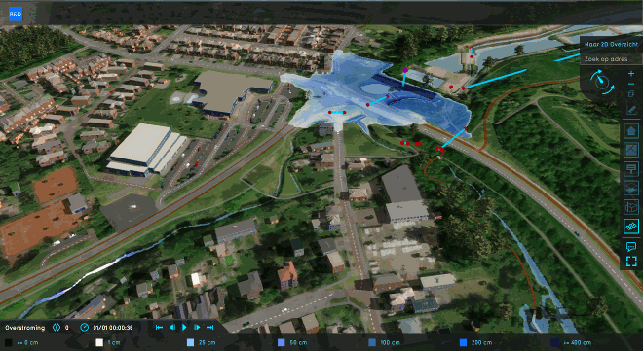Switch to Naar 2D Overzicht
Screen dimensions: 643x351
tap(611, 44)
